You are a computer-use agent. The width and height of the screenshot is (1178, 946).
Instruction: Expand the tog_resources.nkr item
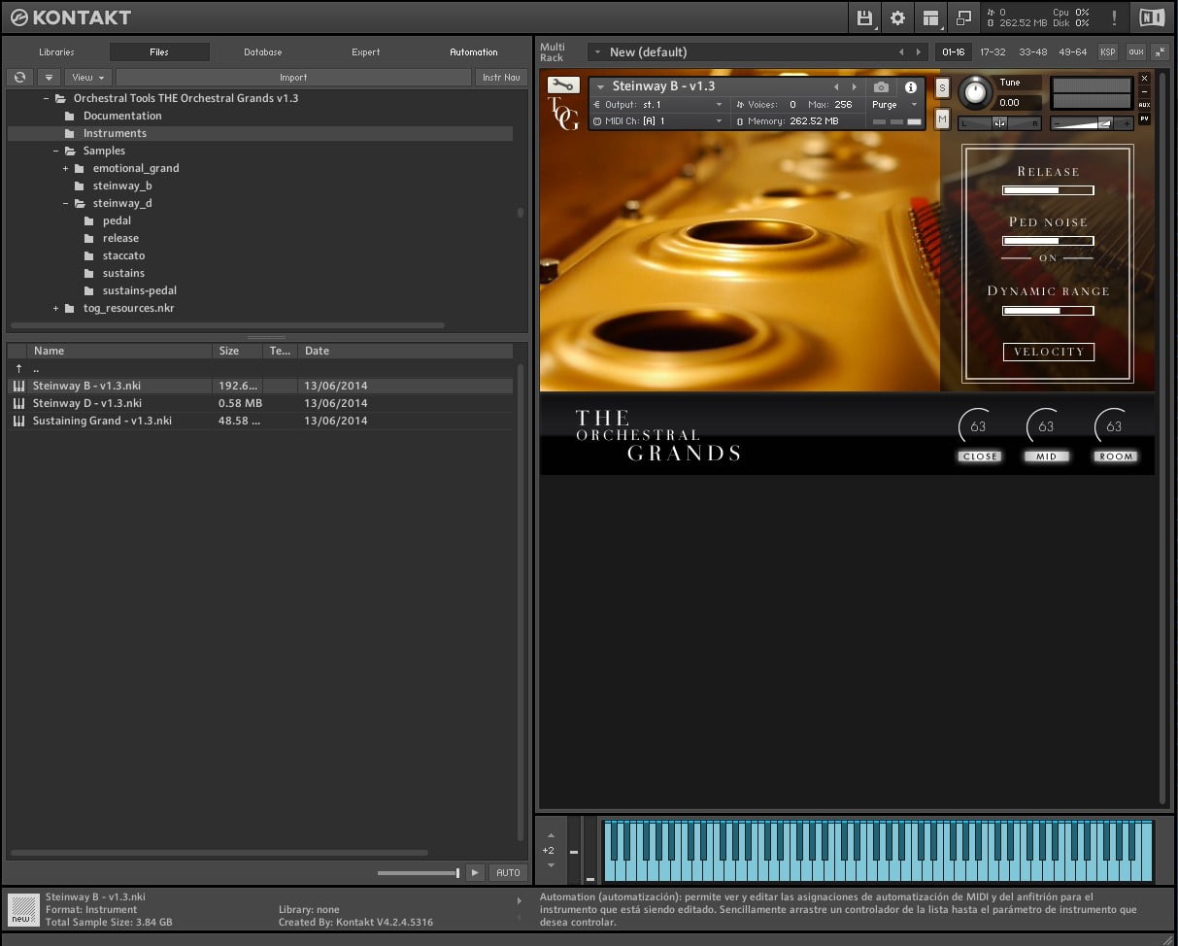click(x=55, y=308)
